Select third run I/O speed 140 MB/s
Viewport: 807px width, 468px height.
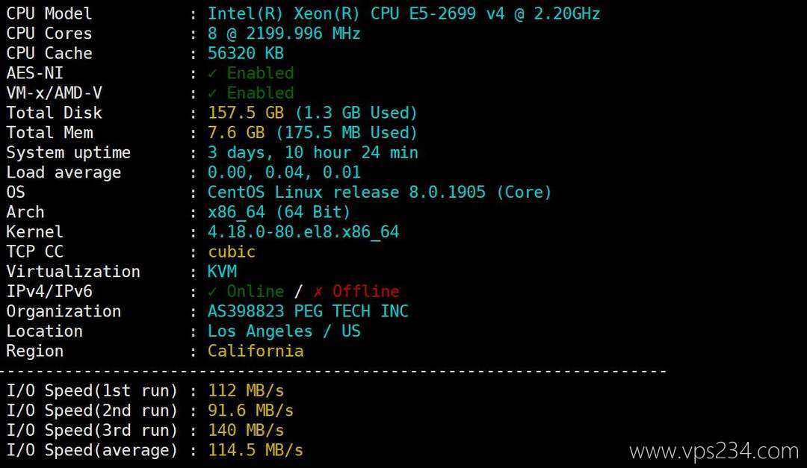246,431
